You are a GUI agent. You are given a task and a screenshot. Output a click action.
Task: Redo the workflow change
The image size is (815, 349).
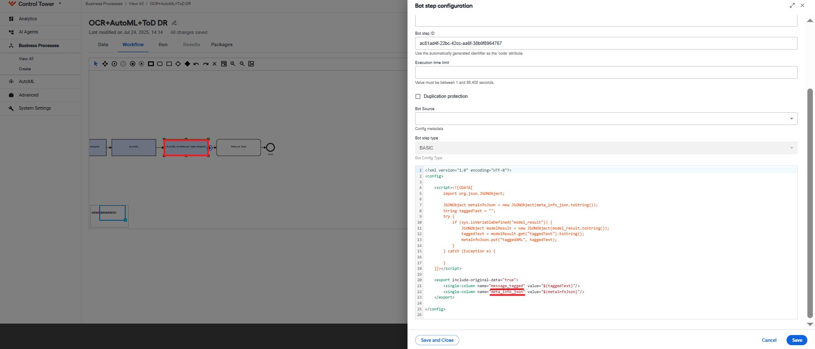(x=205, y=64)
